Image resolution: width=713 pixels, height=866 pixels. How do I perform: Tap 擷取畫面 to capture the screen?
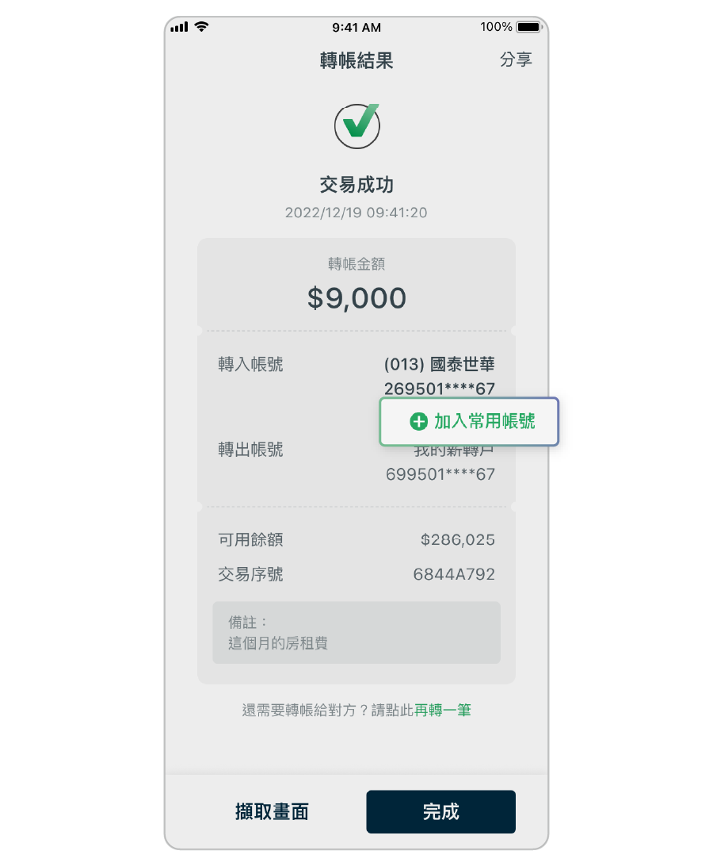272,811
